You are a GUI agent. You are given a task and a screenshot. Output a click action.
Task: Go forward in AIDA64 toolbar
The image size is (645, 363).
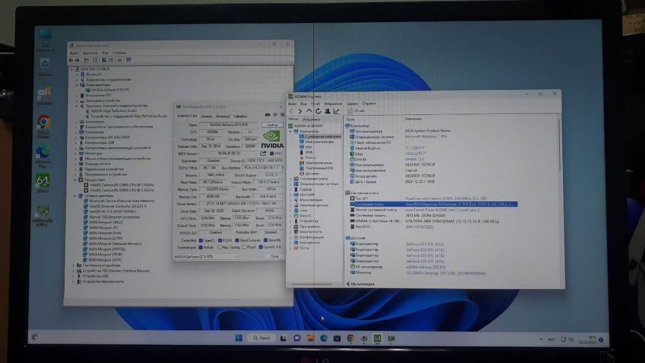(300, 111)
